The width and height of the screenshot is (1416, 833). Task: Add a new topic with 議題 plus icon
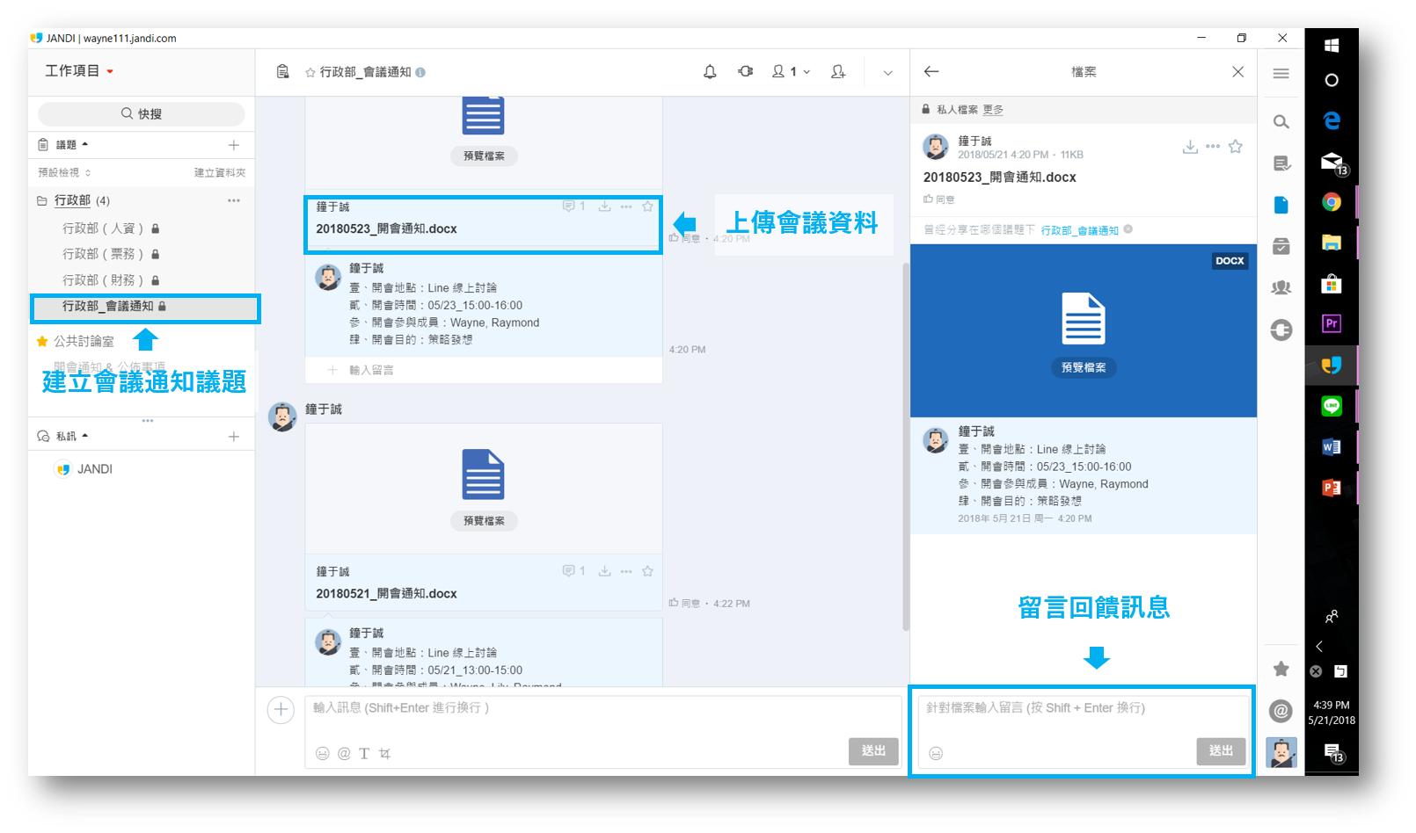[x=234, y=145]
